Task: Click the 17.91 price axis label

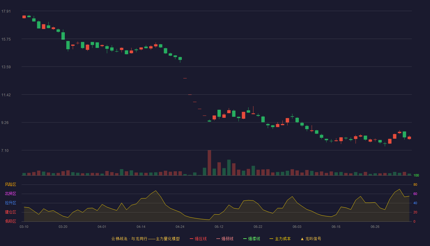Action: (6, 11)
